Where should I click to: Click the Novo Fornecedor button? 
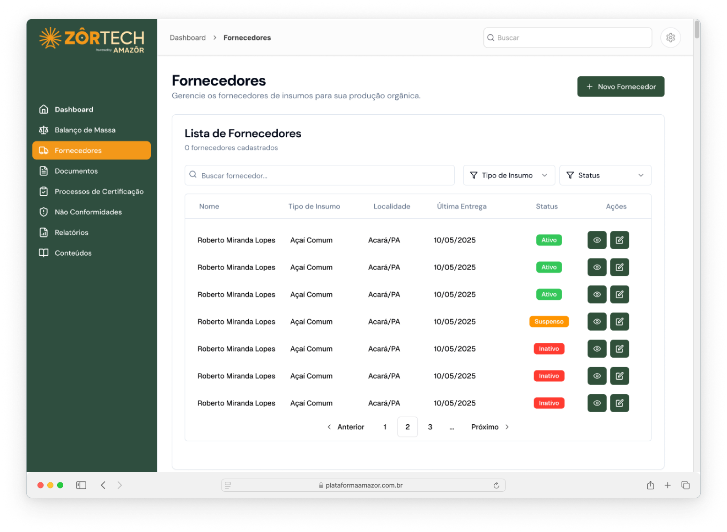click(620, 87)
